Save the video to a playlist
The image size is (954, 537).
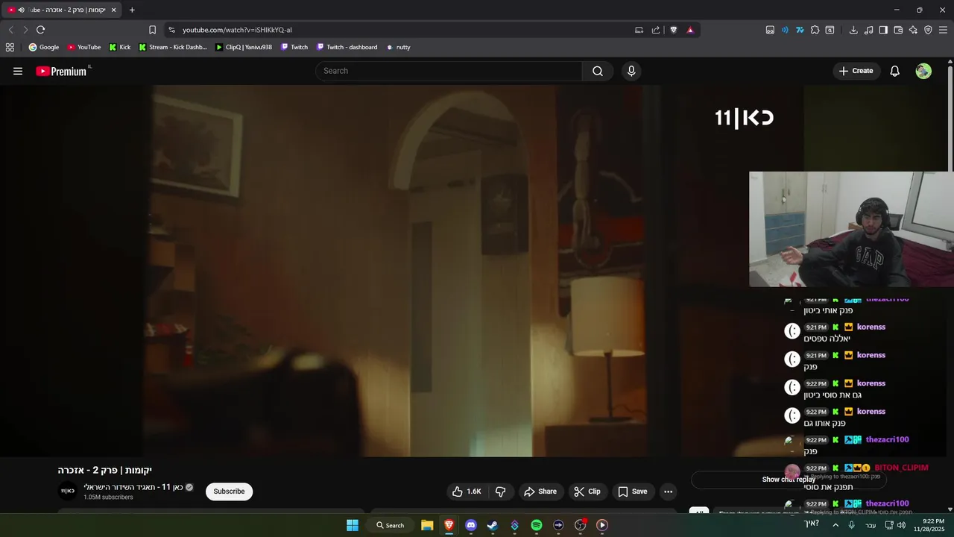tap(633, 492)
